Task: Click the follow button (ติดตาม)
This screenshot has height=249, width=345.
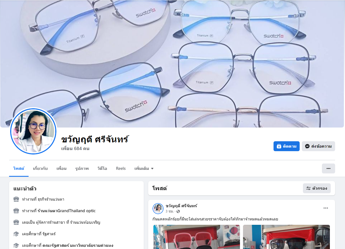Action: [286, 146]
